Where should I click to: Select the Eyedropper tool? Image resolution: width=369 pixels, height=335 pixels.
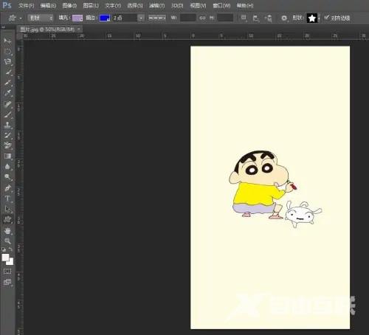click(x=7, y=93)
